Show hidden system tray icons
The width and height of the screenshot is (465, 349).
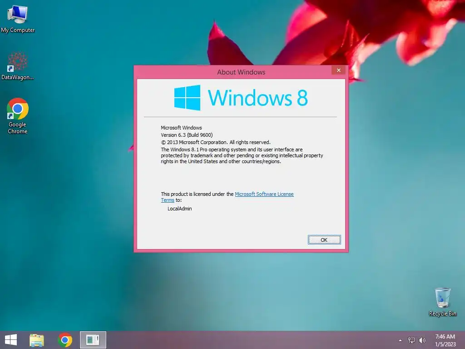(x=400, y=340)
